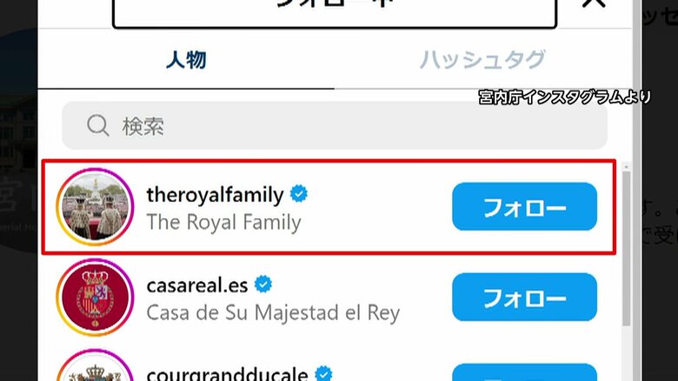Screen dimensions: 678x381
Task: Click The Royal Family display name
Action: tap(223, 222)
